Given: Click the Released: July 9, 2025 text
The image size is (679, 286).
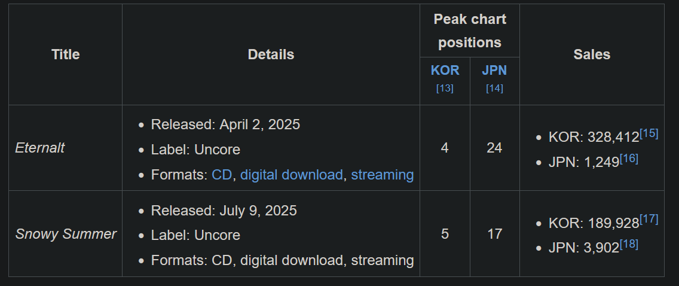Looking at the screenshot, I should (x=224, y=211).
